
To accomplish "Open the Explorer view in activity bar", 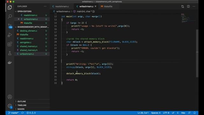I will tap(10, 7).
